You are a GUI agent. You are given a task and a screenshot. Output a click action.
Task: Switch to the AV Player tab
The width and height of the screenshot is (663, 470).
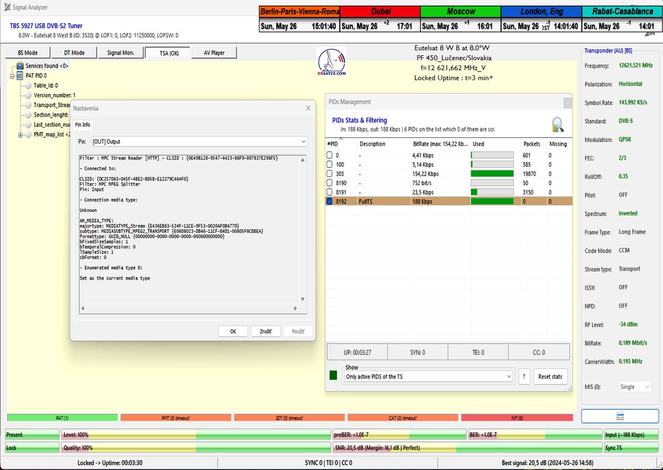click(x=214, y=53)
